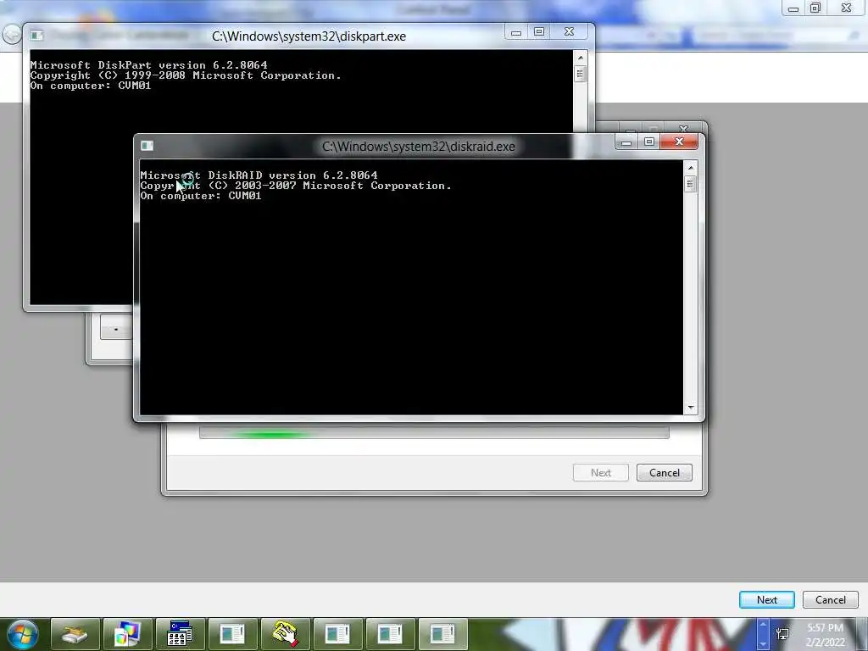Click the diskpart.exe window system menu icon

click(x=37, y=36)
